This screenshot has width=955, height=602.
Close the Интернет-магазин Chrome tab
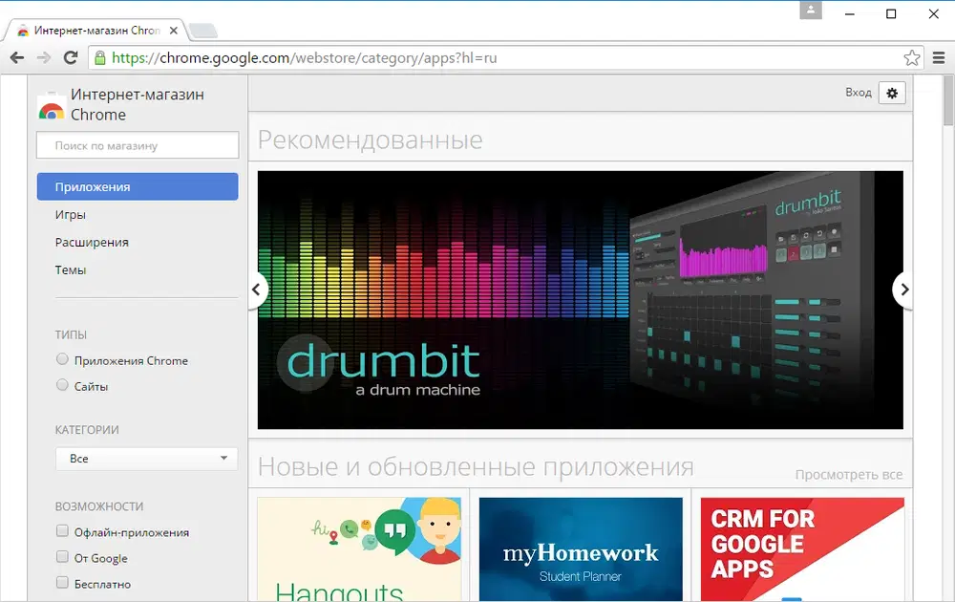coord(174,31)
